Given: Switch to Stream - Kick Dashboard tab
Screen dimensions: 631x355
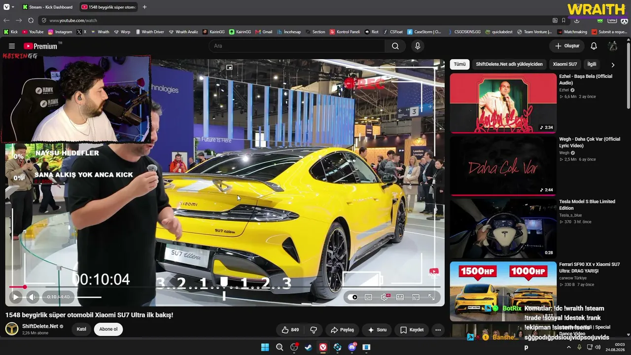Looking at the screenshot, I should (x=47, y=7).
